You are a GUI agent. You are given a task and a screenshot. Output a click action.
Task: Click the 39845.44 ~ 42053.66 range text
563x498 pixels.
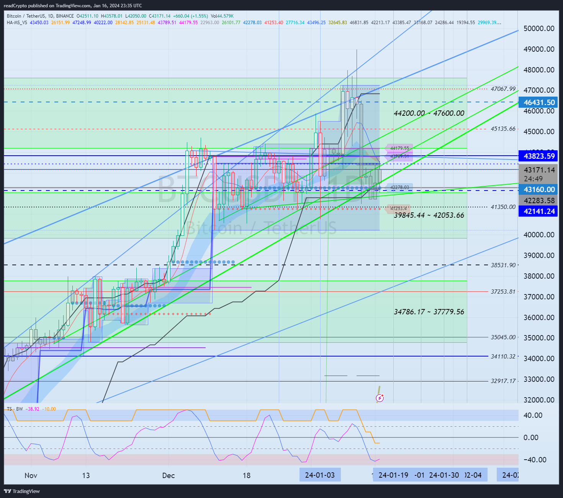pos(429,215)
